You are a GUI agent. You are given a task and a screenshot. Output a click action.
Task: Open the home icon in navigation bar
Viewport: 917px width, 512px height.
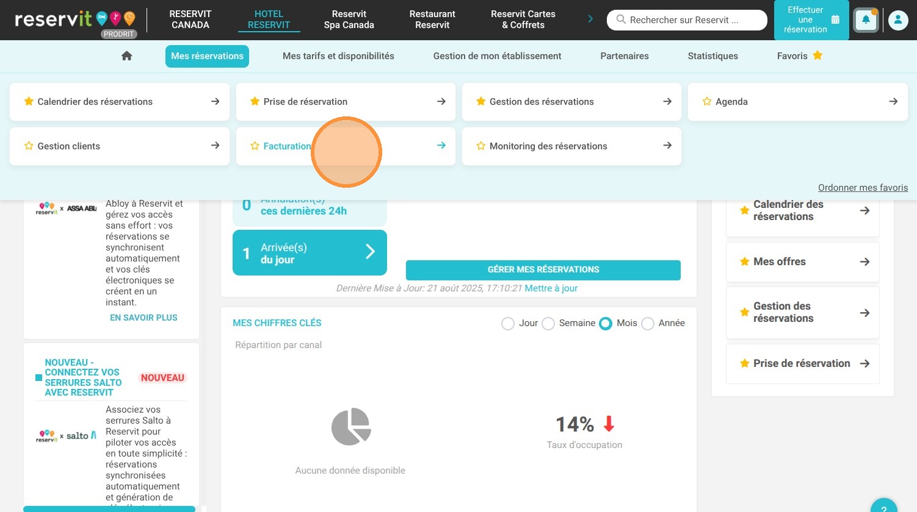(x=126, y=56)
